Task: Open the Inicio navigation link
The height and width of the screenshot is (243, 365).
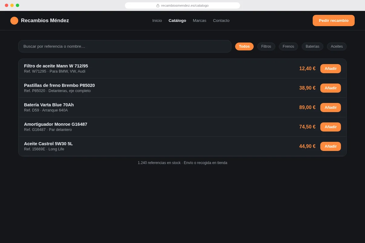Action: 157,21
